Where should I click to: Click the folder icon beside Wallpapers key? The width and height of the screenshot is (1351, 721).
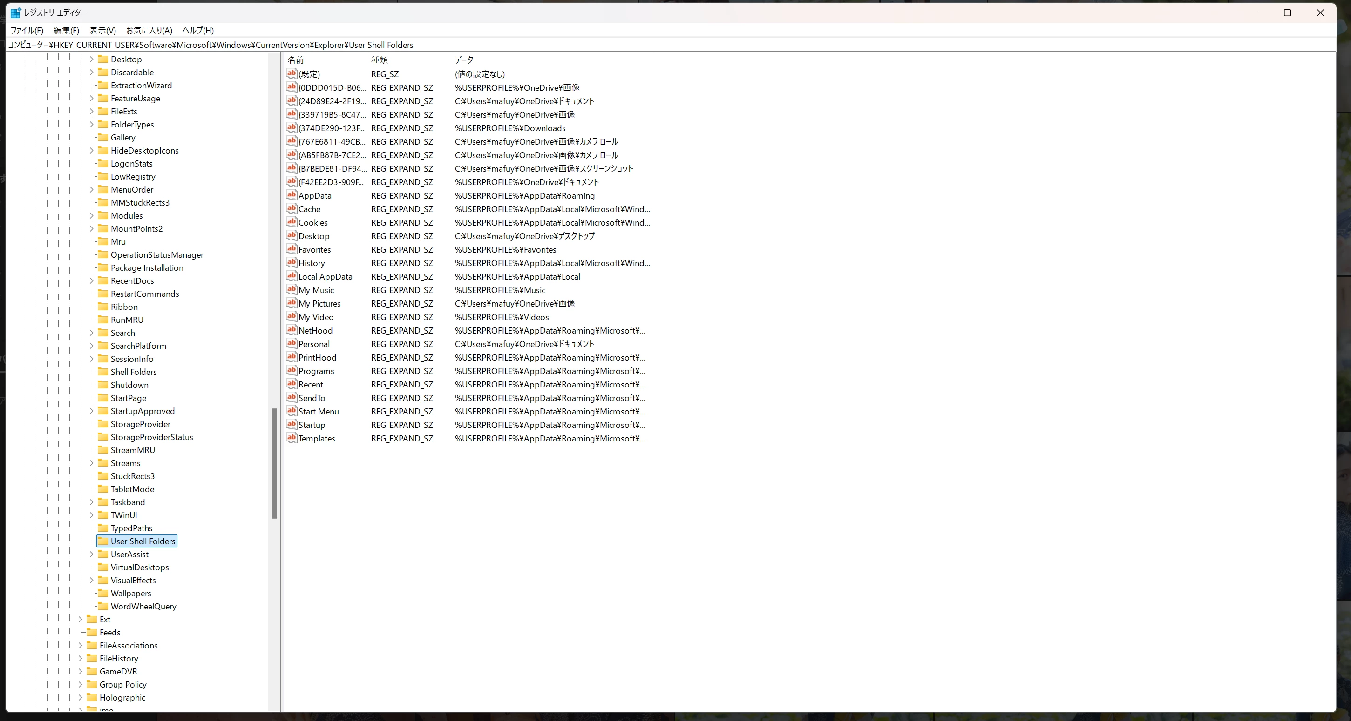(x=103, y=593)
